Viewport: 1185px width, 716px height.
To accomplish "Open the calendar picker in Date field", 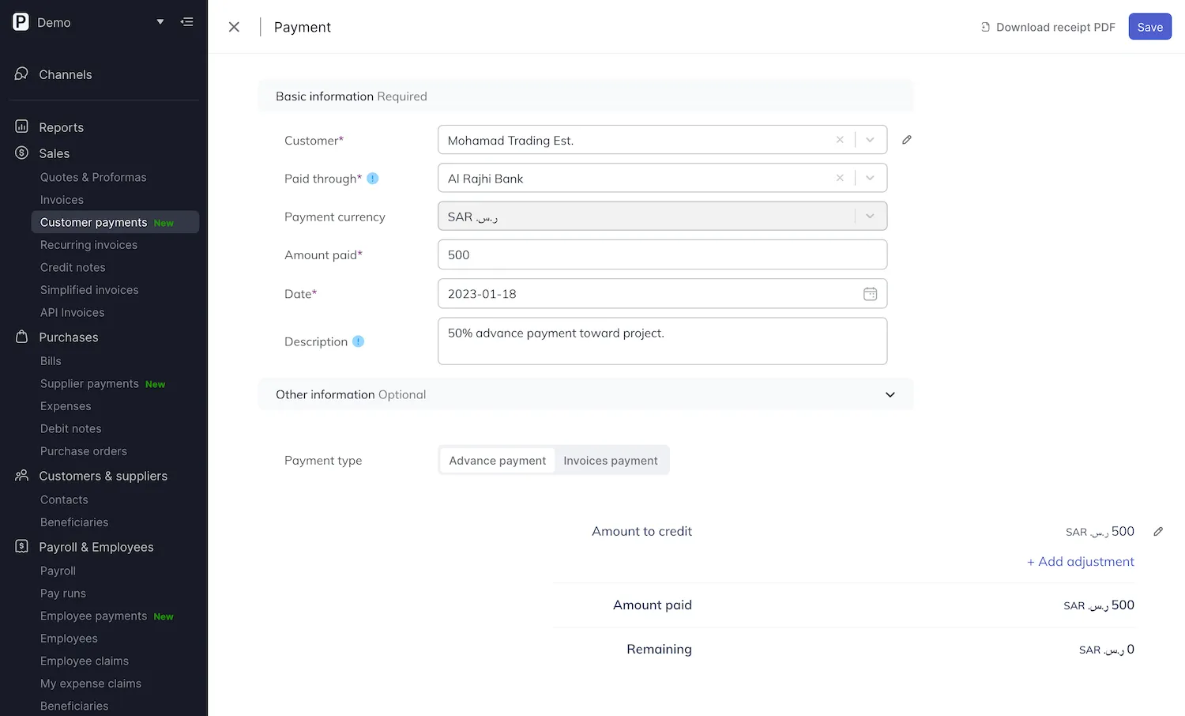I will point(870,294).
